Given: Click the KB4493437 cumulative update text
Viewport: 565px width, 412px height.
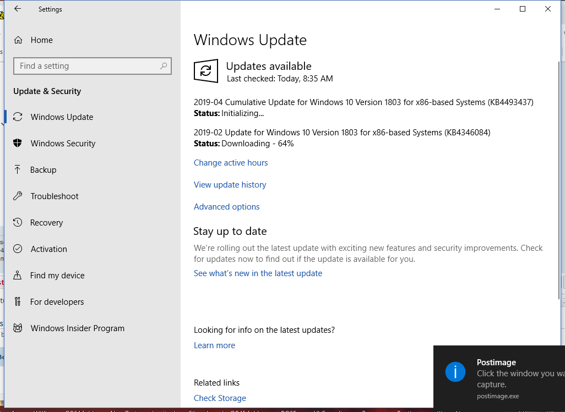Looking at the screenshot, I should point(363,102).
